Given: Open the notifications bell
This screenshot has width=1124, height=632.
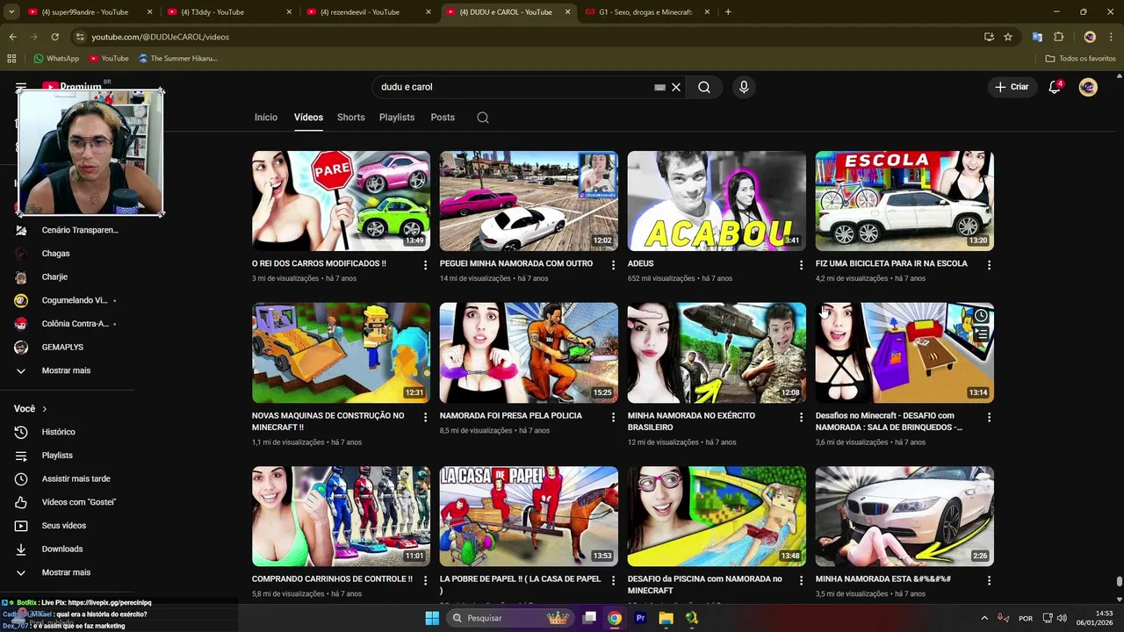Looking at the screenshot, I should pyautogui.click(x=1056, y=87).
